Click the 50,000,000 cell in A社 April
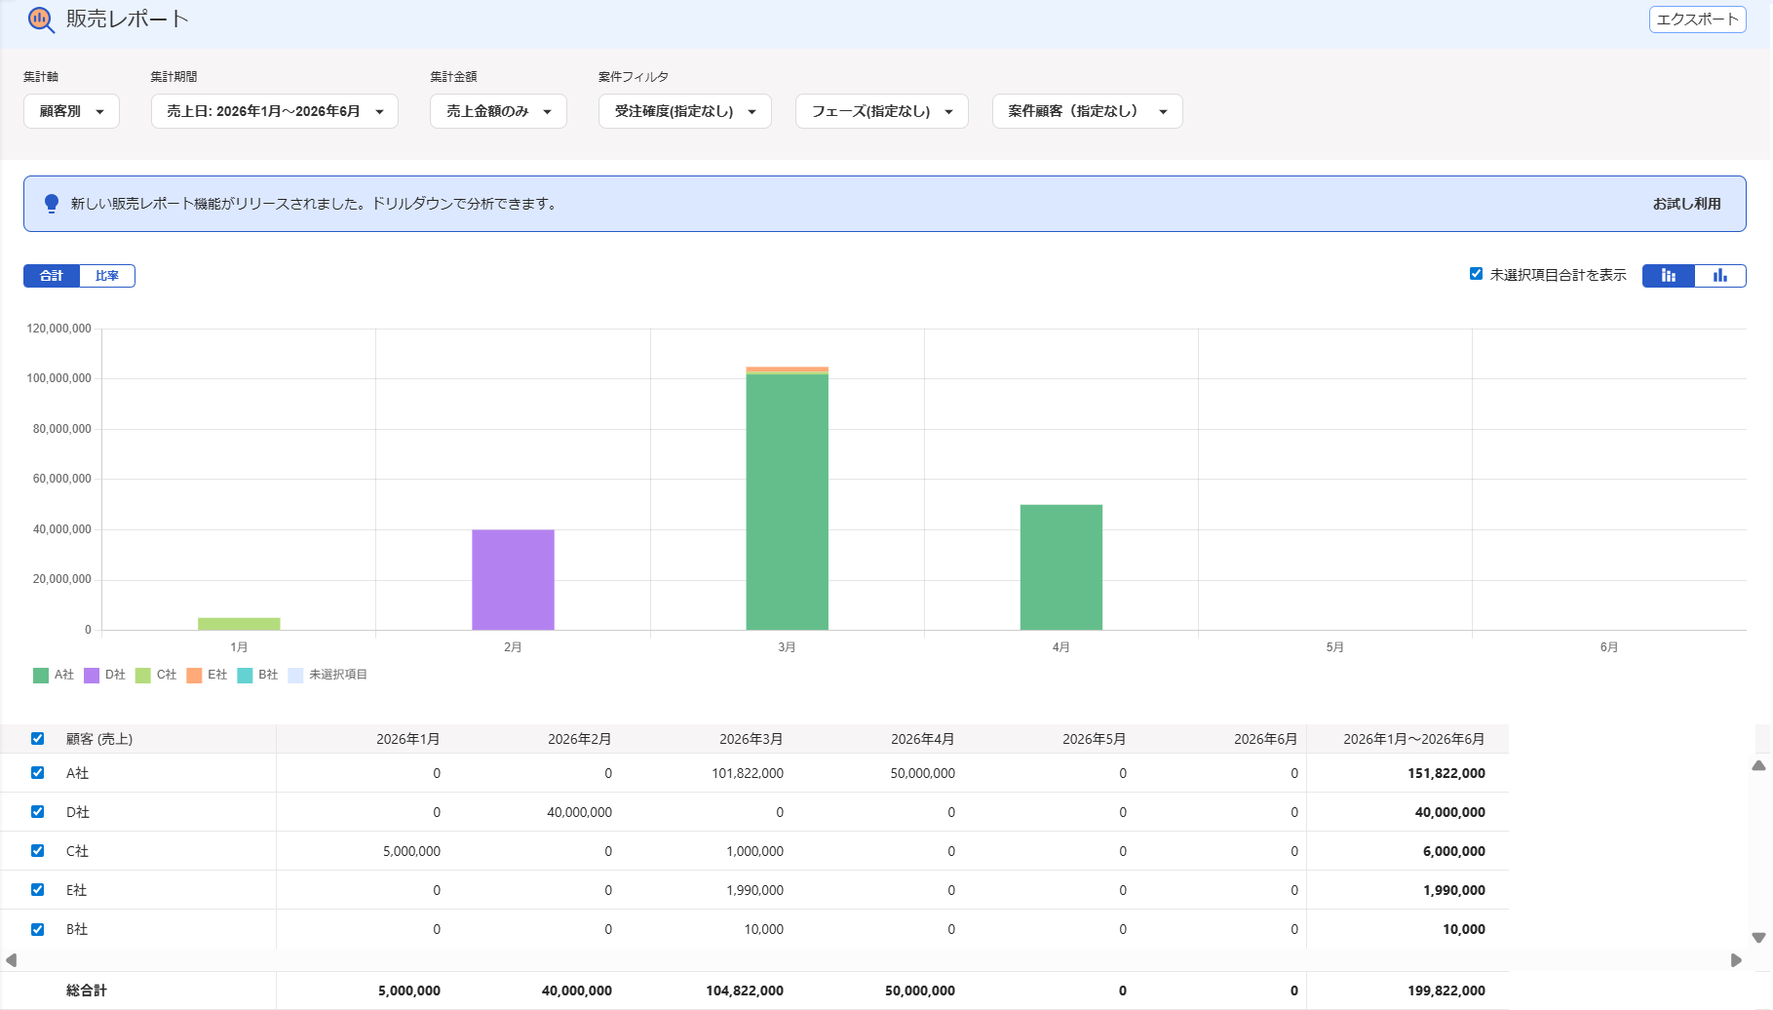Screen dimensions: 1773x1010 click(x=923, y=773)
